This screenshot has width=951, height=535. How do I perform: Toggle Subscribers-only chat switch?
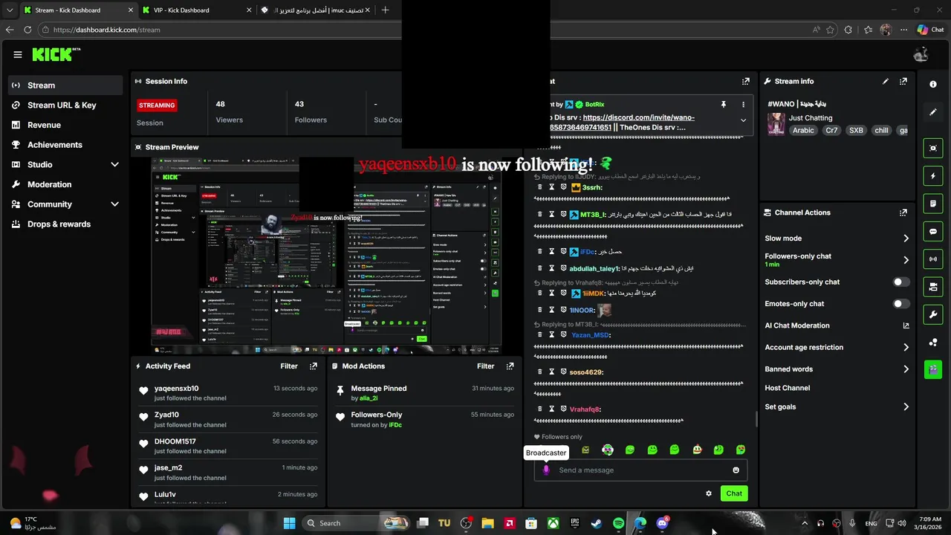coord(900,282)
